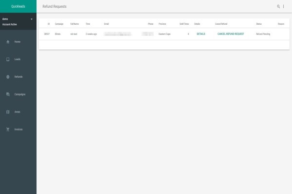Click the Areas map icon in sidebar
This screenshot has width=292, height=194.
[x=8, y=112]
